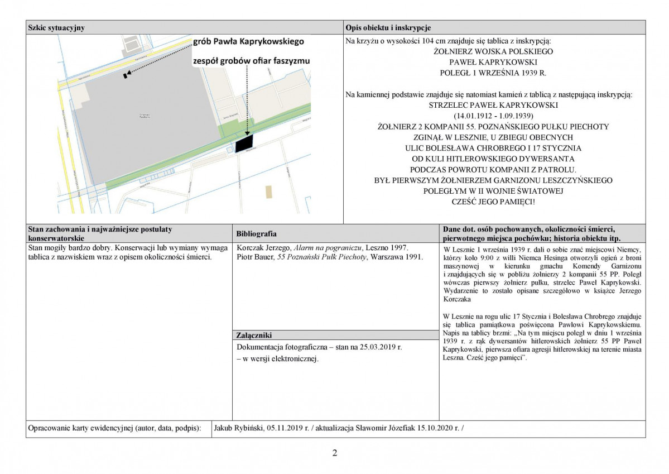Click the page number 2

[335, 453]
